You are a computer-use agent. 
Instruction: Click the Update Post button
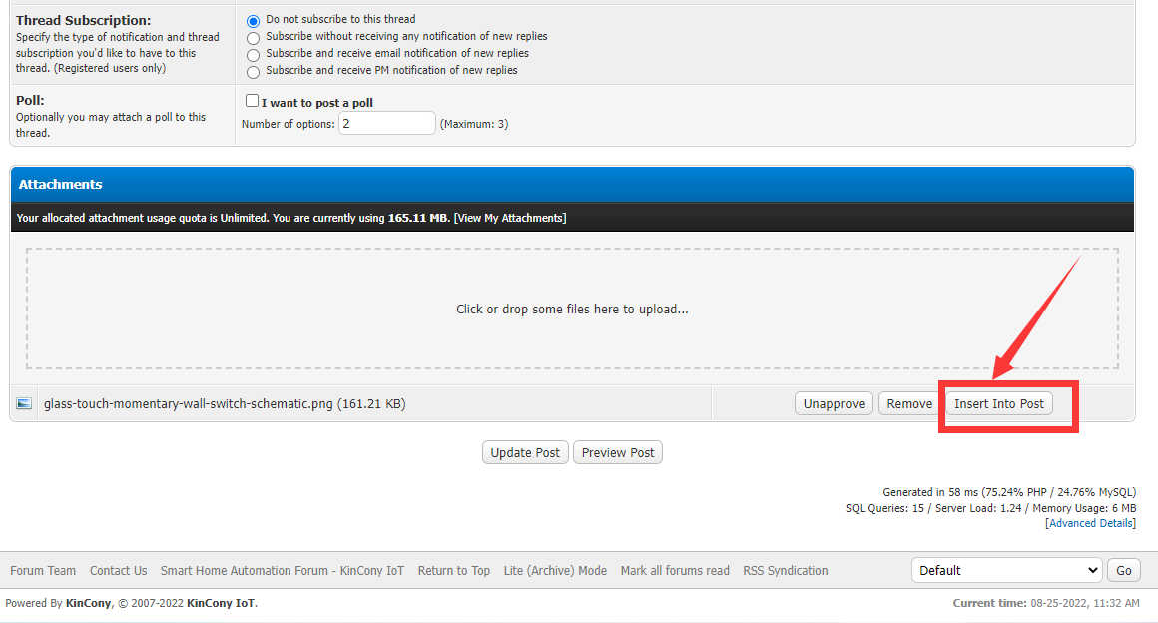coord(525,452)
